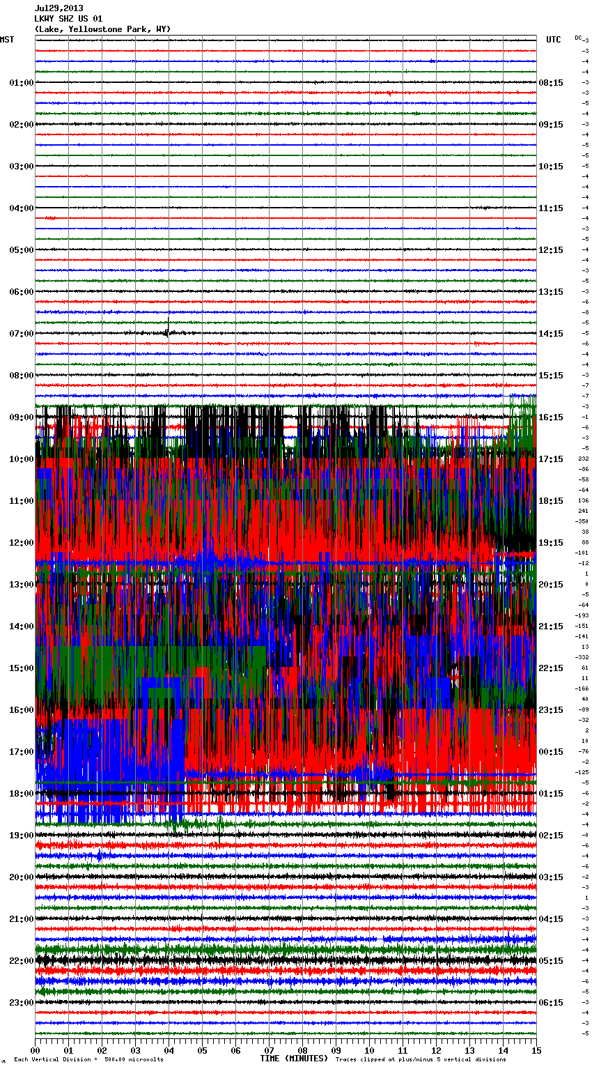Click the '05' minute tick label on x-axis
The height and width of the screenshot is (1069, 592).
tap(202, 1050)
